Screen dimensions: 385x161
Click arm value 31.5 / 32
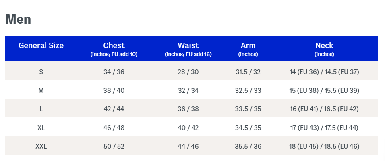(x=248, y=72)
